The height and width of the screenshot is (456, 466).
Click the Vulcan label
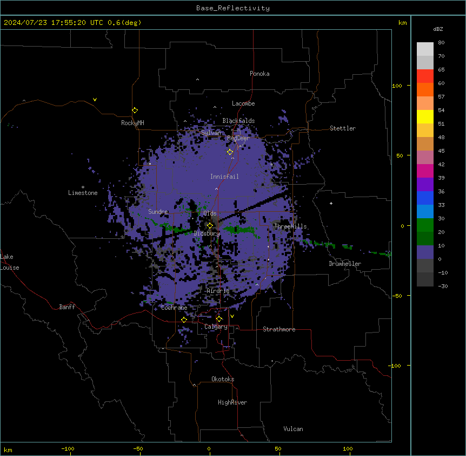[x=293, y=429]
